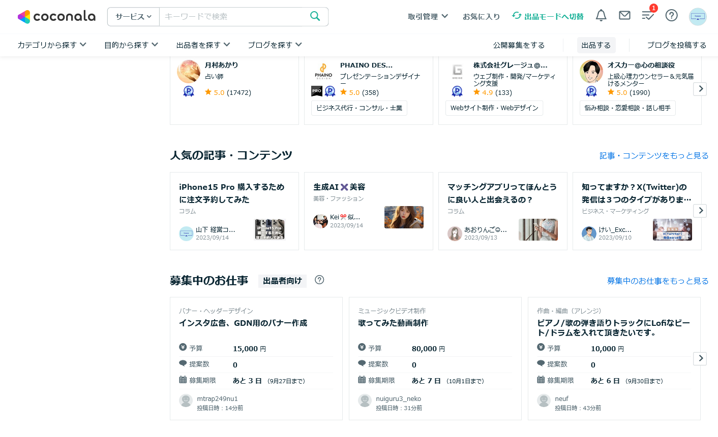Open the mail envelope icon in header
Screen dimensions: 718x437
tap(624, 15)
